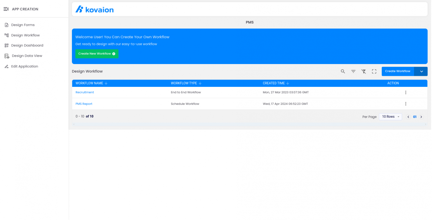Collapse the APP CREATION sidebar menu
The image size is (432, 220).
pos(6,9)
